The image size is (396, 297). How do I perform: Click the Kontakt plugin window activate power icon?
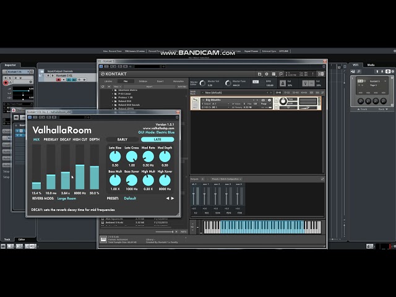click(101, 66)
